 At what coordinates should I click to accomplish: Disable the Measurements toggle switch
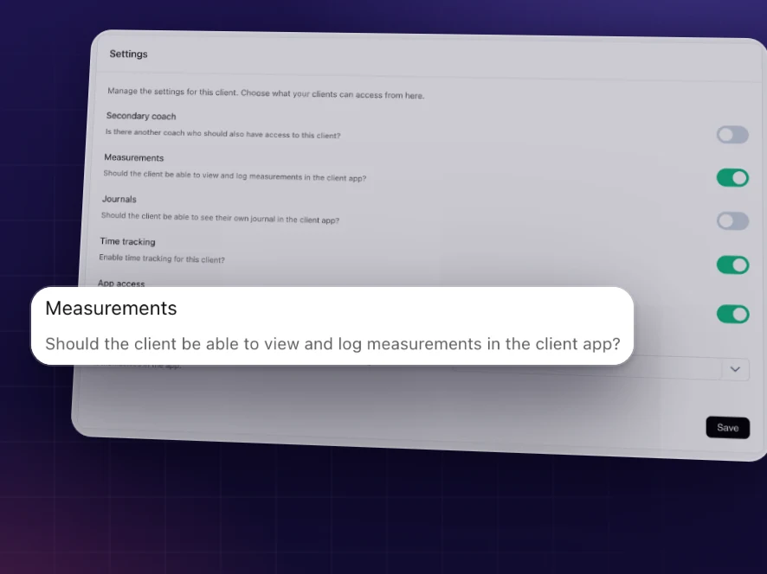tap(732, 178)
